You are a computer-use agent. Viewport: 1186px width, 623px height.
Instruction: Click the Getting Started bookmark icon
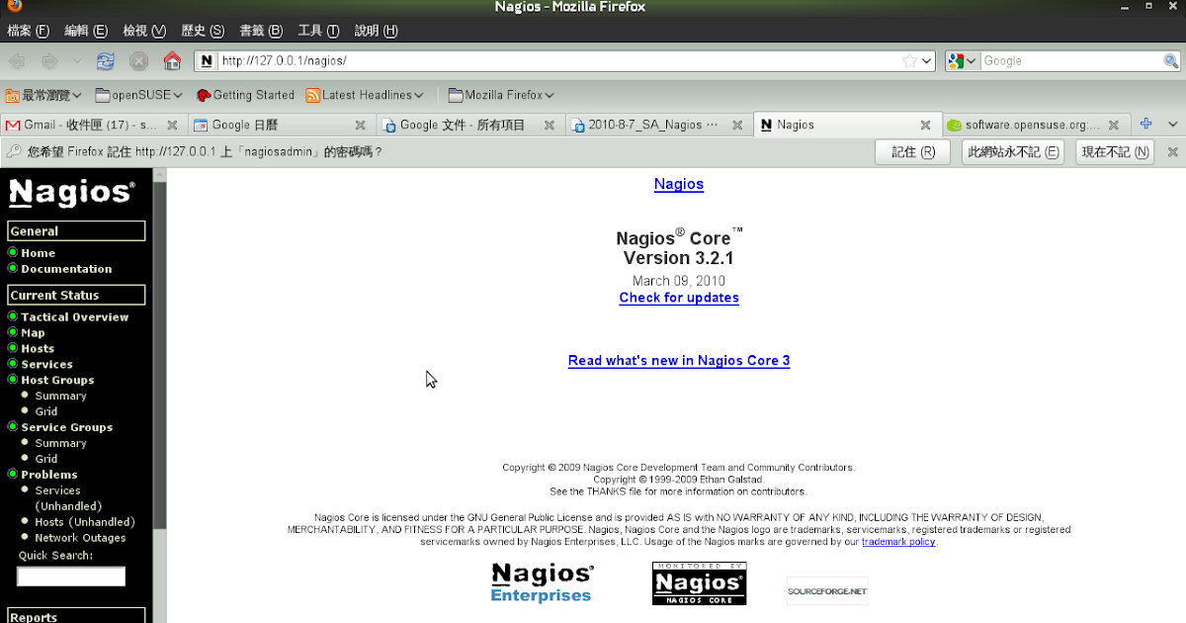[204, 95]
